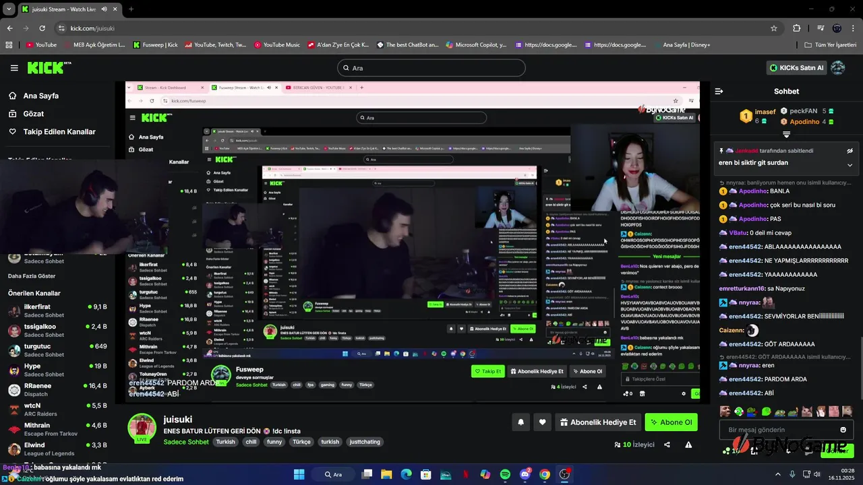Open the tab search dropdown
Viewport: 863px width, 485px height.
9,9
